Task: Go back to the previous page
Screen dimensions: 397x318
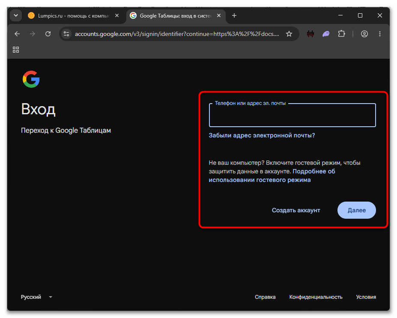Action: click(x=17, y=34)
